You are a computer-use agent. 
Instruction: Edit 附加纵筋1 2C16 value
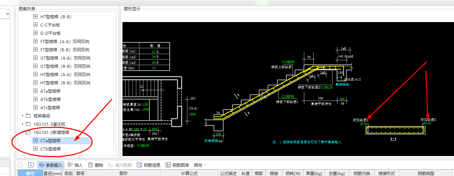point(363,123)
